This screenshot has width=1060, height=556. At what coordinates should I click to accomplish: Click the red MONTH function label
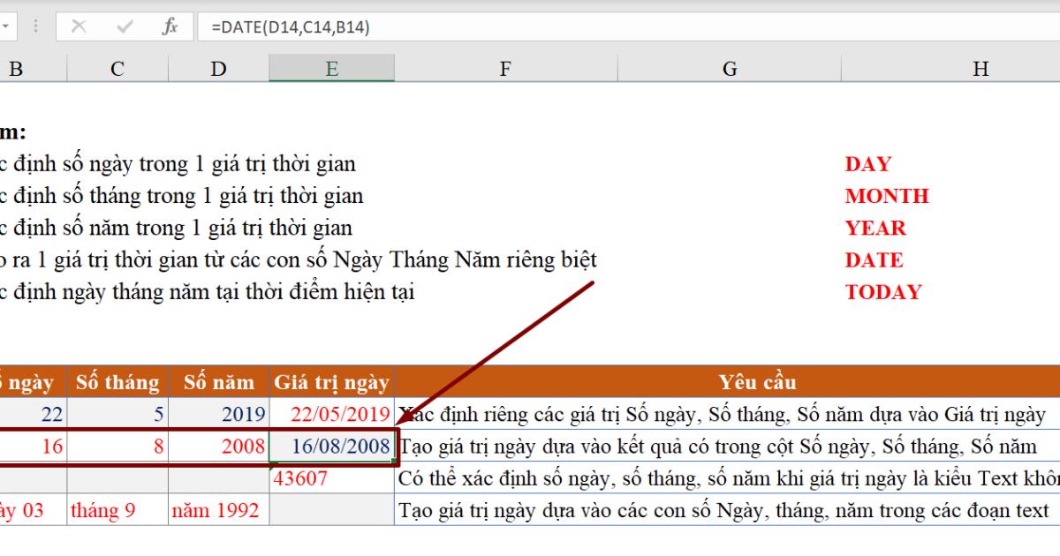pos(887,195)
